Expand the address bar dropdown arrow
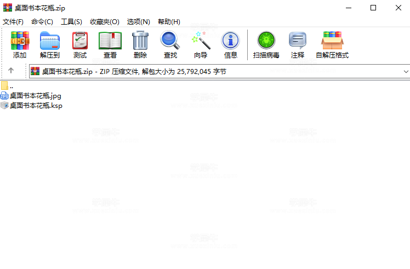Image resolution: width=410 pixels, height=269 pixels. (406, 72)
